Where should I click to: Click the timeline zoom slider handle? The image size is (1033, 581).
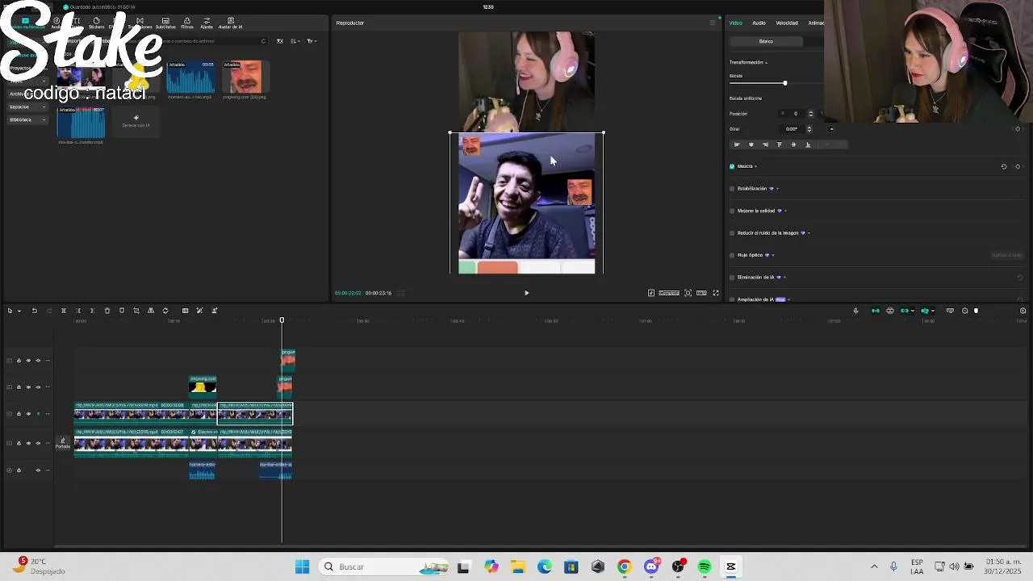pyautogui.click(x=976, y=311)
